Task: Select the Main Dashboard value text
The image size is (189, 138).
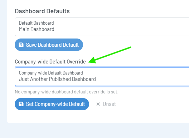Action: tap(37, 29)
